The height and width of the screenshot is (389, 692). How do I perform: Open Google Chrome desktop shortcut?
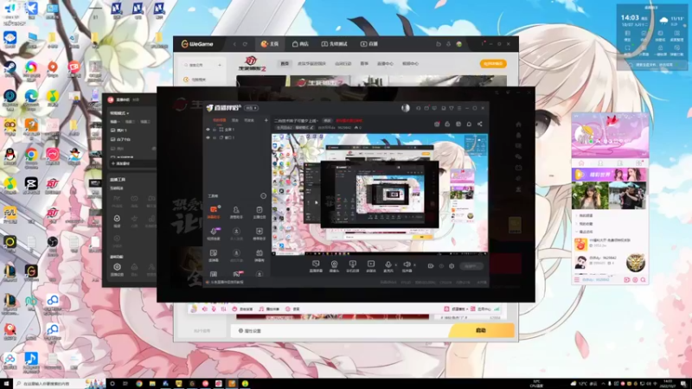(31, 156)
